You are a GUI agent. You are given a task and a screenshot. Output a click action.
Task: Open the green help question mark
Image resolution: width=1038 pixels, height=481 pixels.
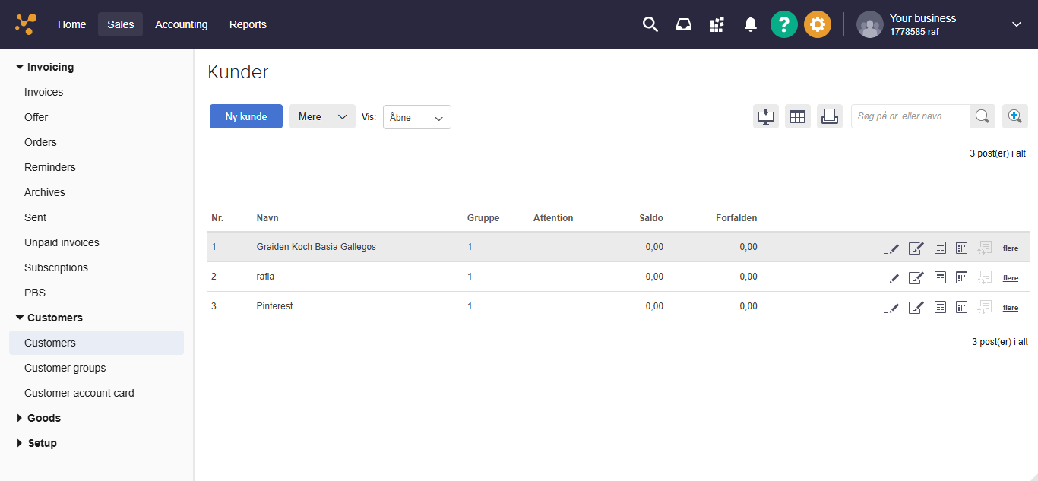784,24
